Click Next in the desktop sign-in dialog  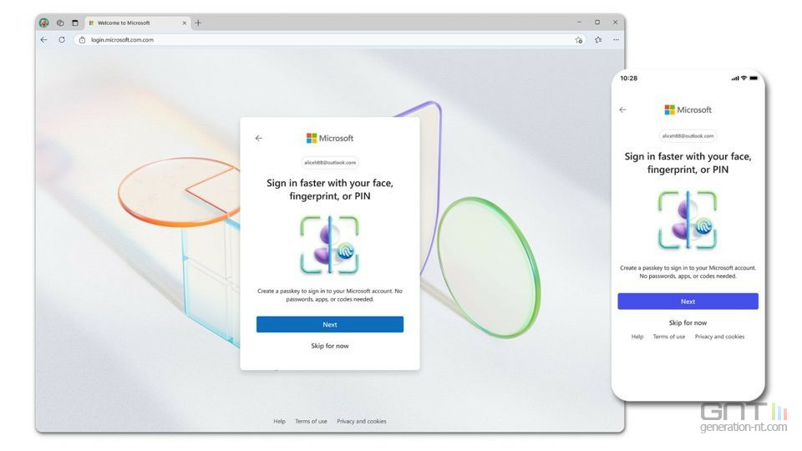pos(330,324)
